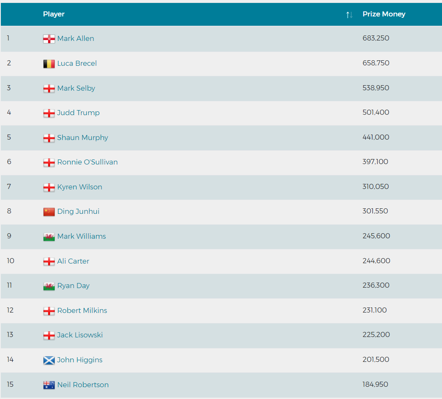Viewport: 442px width, 399px height.
Task: Select the Neil Robertson link
Action: (x=83, y=385)
